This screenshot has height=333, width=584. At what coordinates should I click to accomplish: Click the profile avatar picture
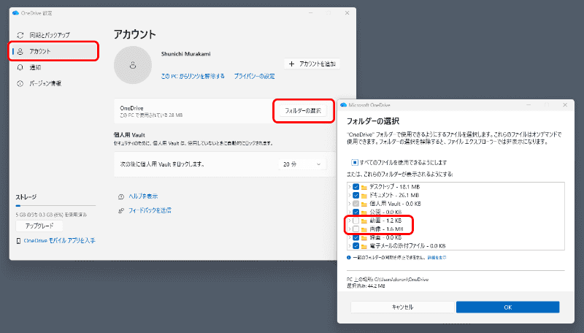[133, 65]
